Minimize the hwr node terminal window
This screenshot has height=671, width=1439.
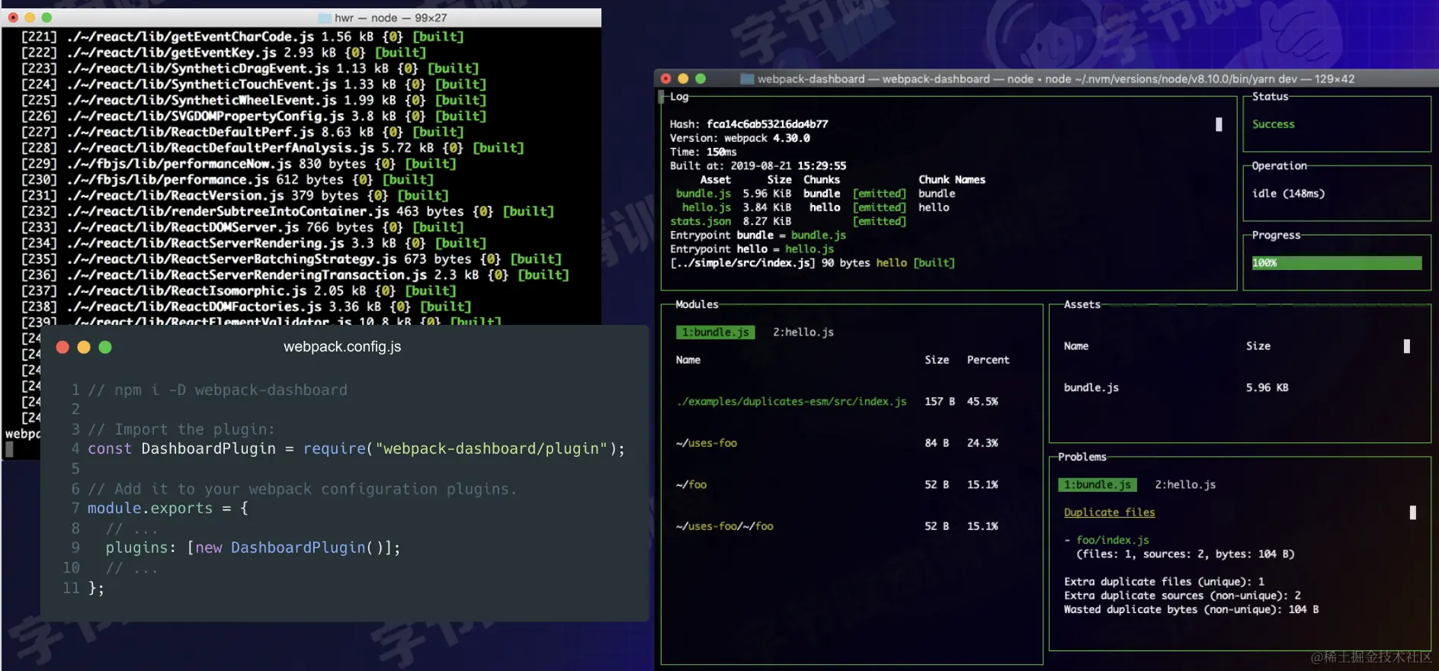(30, 18)
